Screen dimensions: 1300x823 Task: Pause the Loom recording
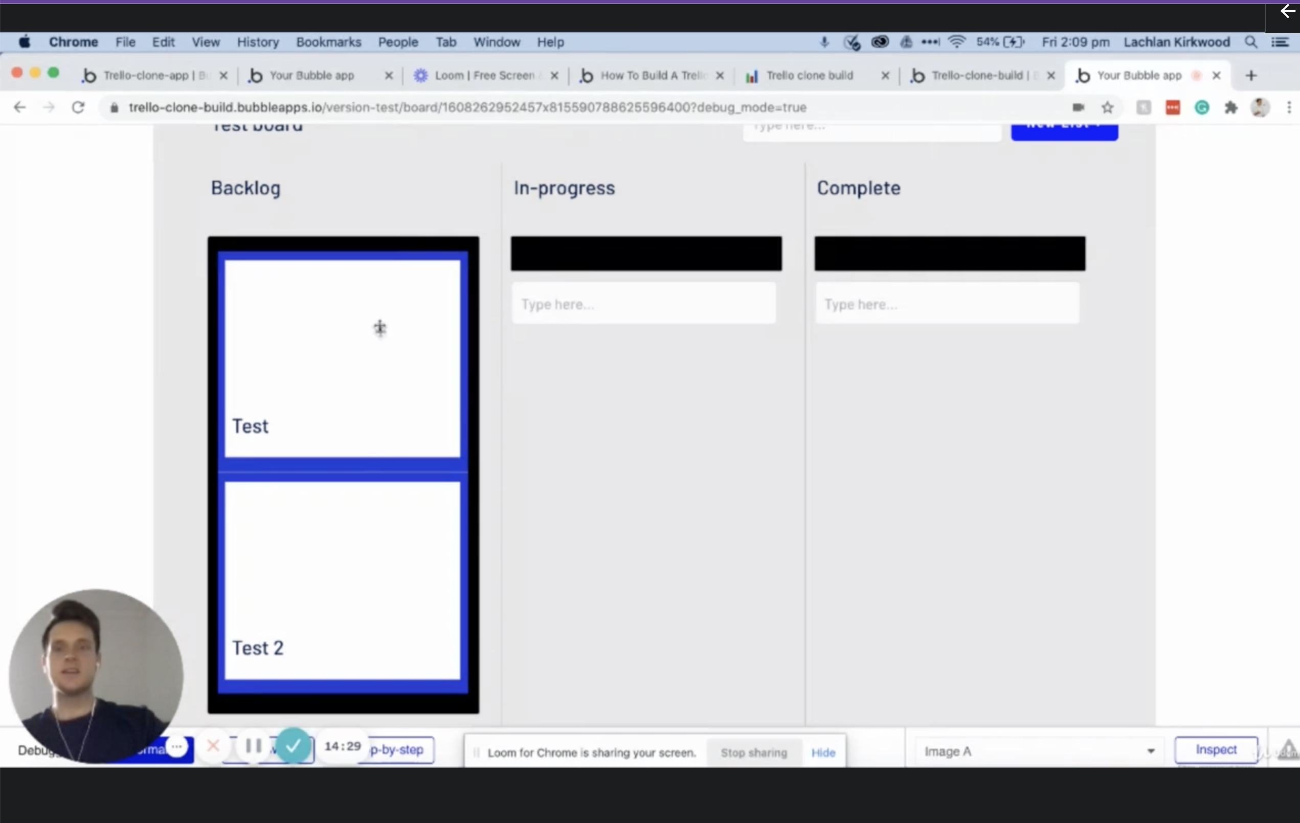(x=253, y=746)
